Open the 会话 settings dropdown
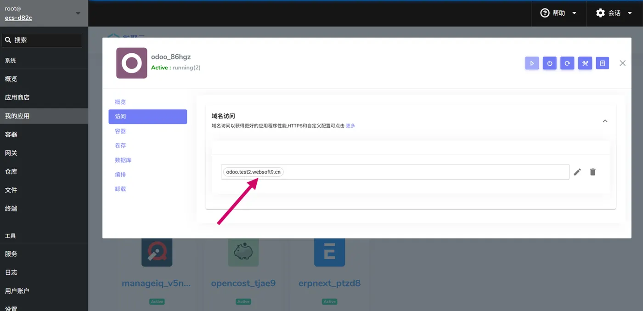The height and width of the screenshot is (311, 643). click(614, 13)
